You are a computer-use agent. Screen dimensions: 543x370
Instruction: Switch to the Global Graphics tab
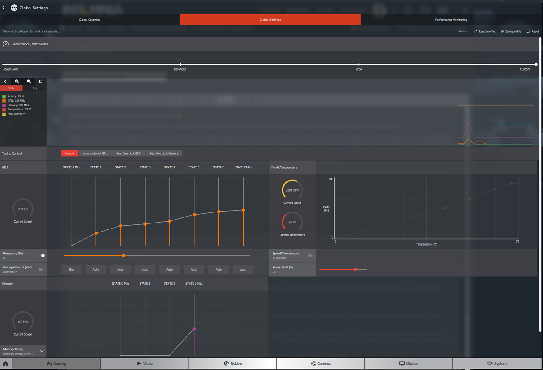[90, 20]
